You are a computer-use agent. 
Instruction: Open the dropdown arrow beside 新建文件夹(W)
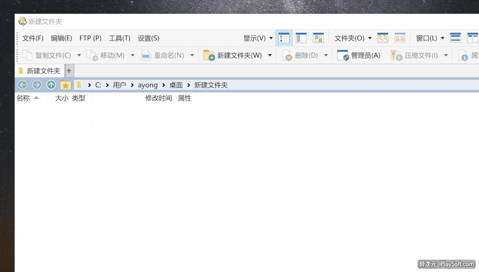[x=270, y=55]
